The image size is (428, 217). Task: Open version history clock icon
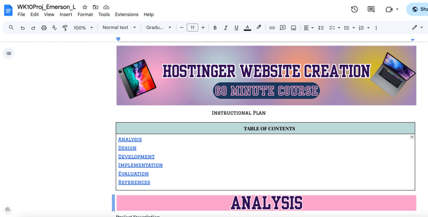pos(354,9)
